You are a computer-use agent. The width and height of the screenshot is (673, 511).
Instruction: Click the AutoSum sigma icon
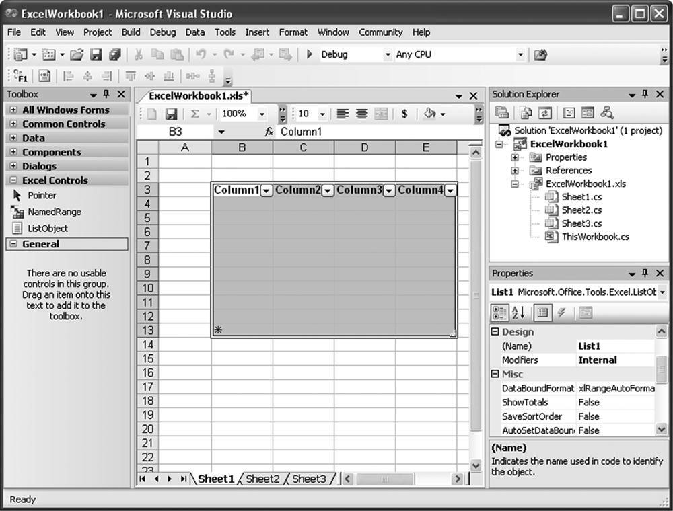[195, 114]
